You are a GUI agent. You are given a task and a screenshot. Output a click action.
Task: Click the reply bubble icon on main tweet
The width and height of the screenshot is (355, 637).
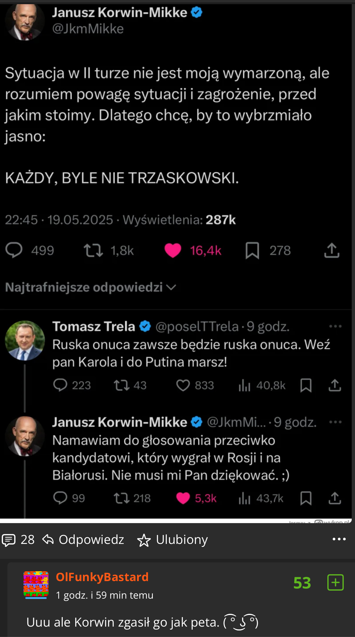[x=14, y=250]
